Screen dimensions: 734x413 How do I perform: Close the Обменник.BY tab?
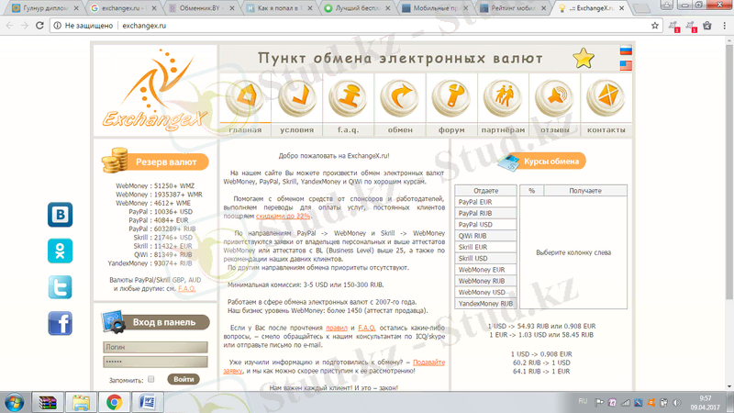pyautogui.click(x=232, y=8)
